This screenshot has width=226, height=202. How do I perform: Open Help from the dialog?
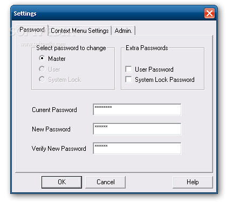tap(193, 182)
